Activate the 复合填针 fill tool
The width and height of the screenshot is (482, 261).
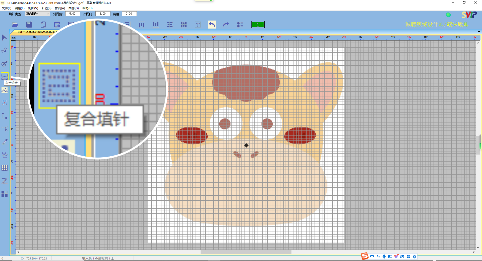[x=5, y=76]
